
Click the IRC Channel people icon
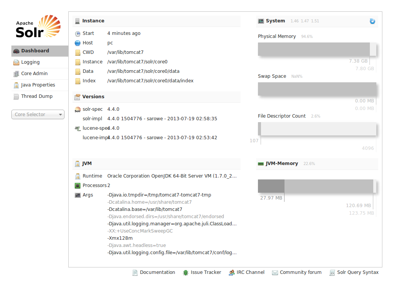pos(231,273)
